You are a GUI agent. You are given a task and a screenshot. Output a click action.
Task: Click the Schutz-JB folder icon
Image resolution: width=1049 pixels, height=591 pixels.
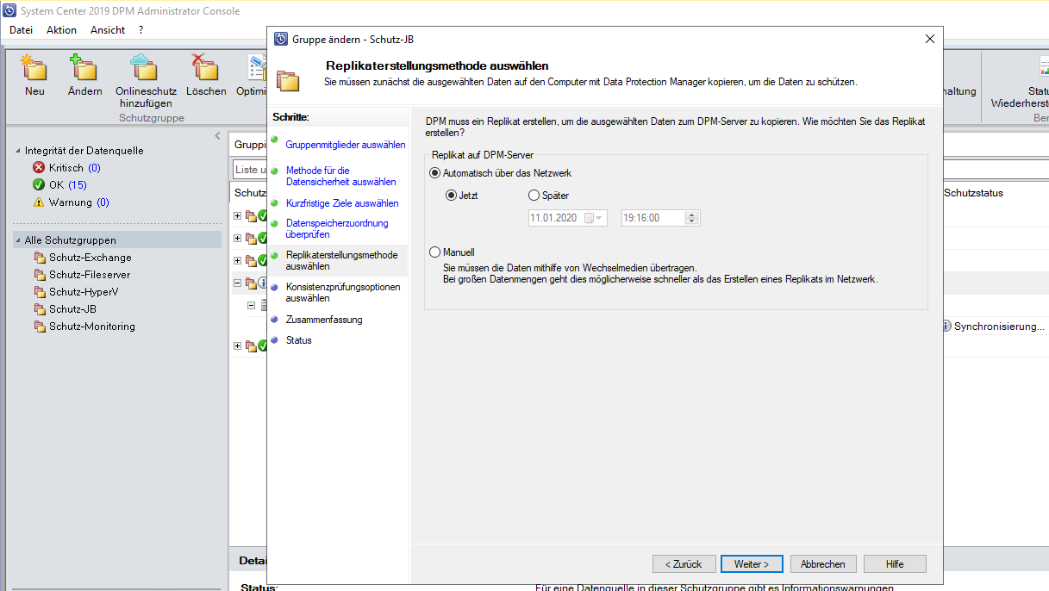pyautogui.click(x=41, y=309)
